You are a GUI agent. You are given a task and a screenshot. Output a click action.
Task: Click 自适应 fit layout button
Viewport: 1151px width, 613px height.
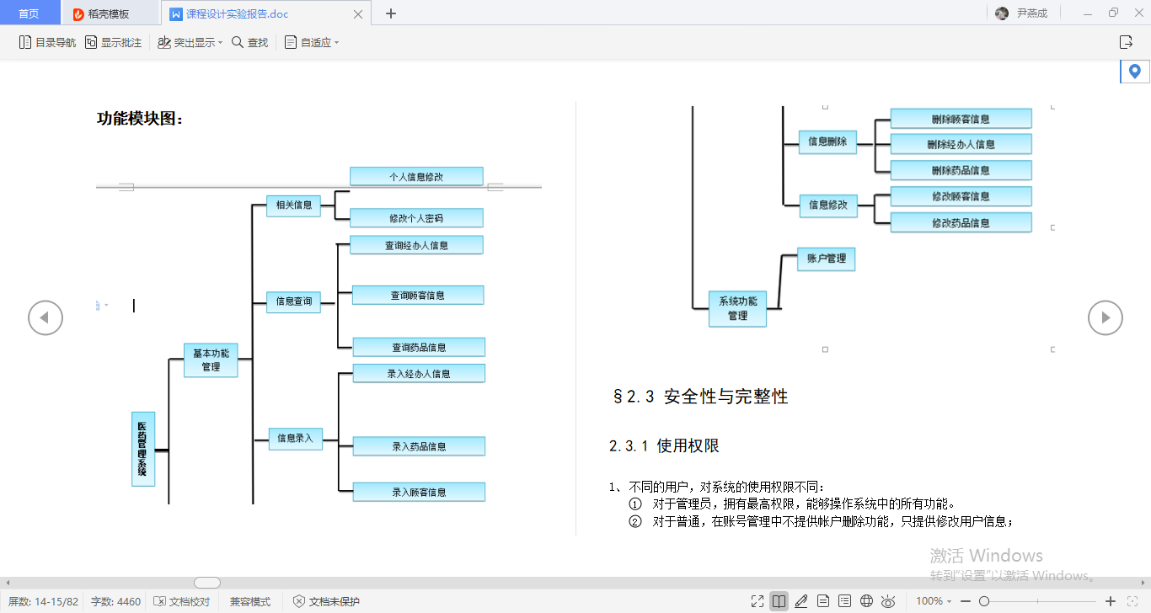click(308, 42)
